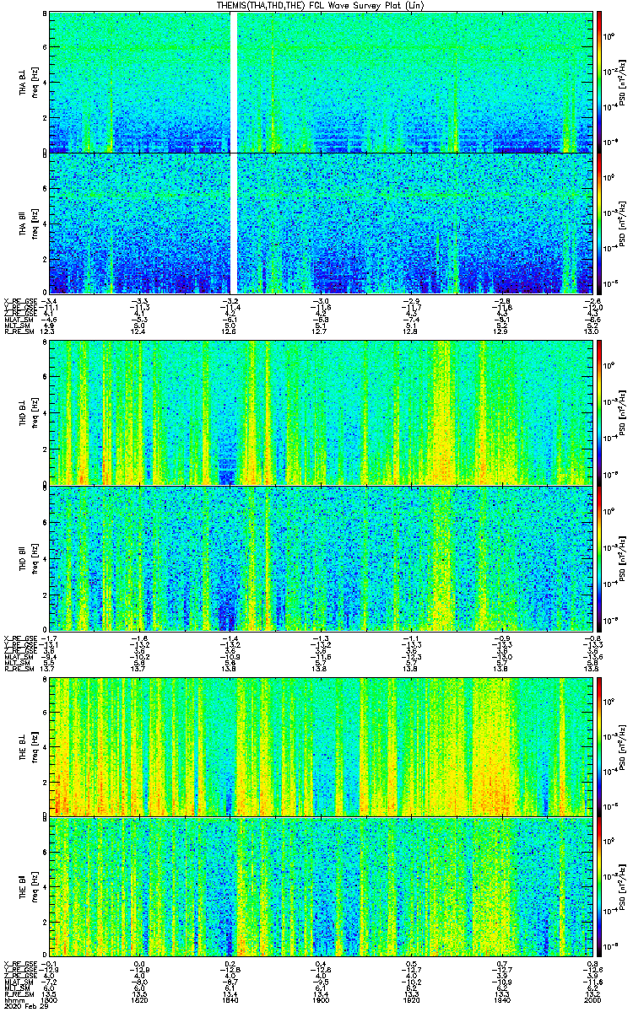
Task: Click the THEMIS FGL Wave Survey Plot title
Action: tap(319, 5)
